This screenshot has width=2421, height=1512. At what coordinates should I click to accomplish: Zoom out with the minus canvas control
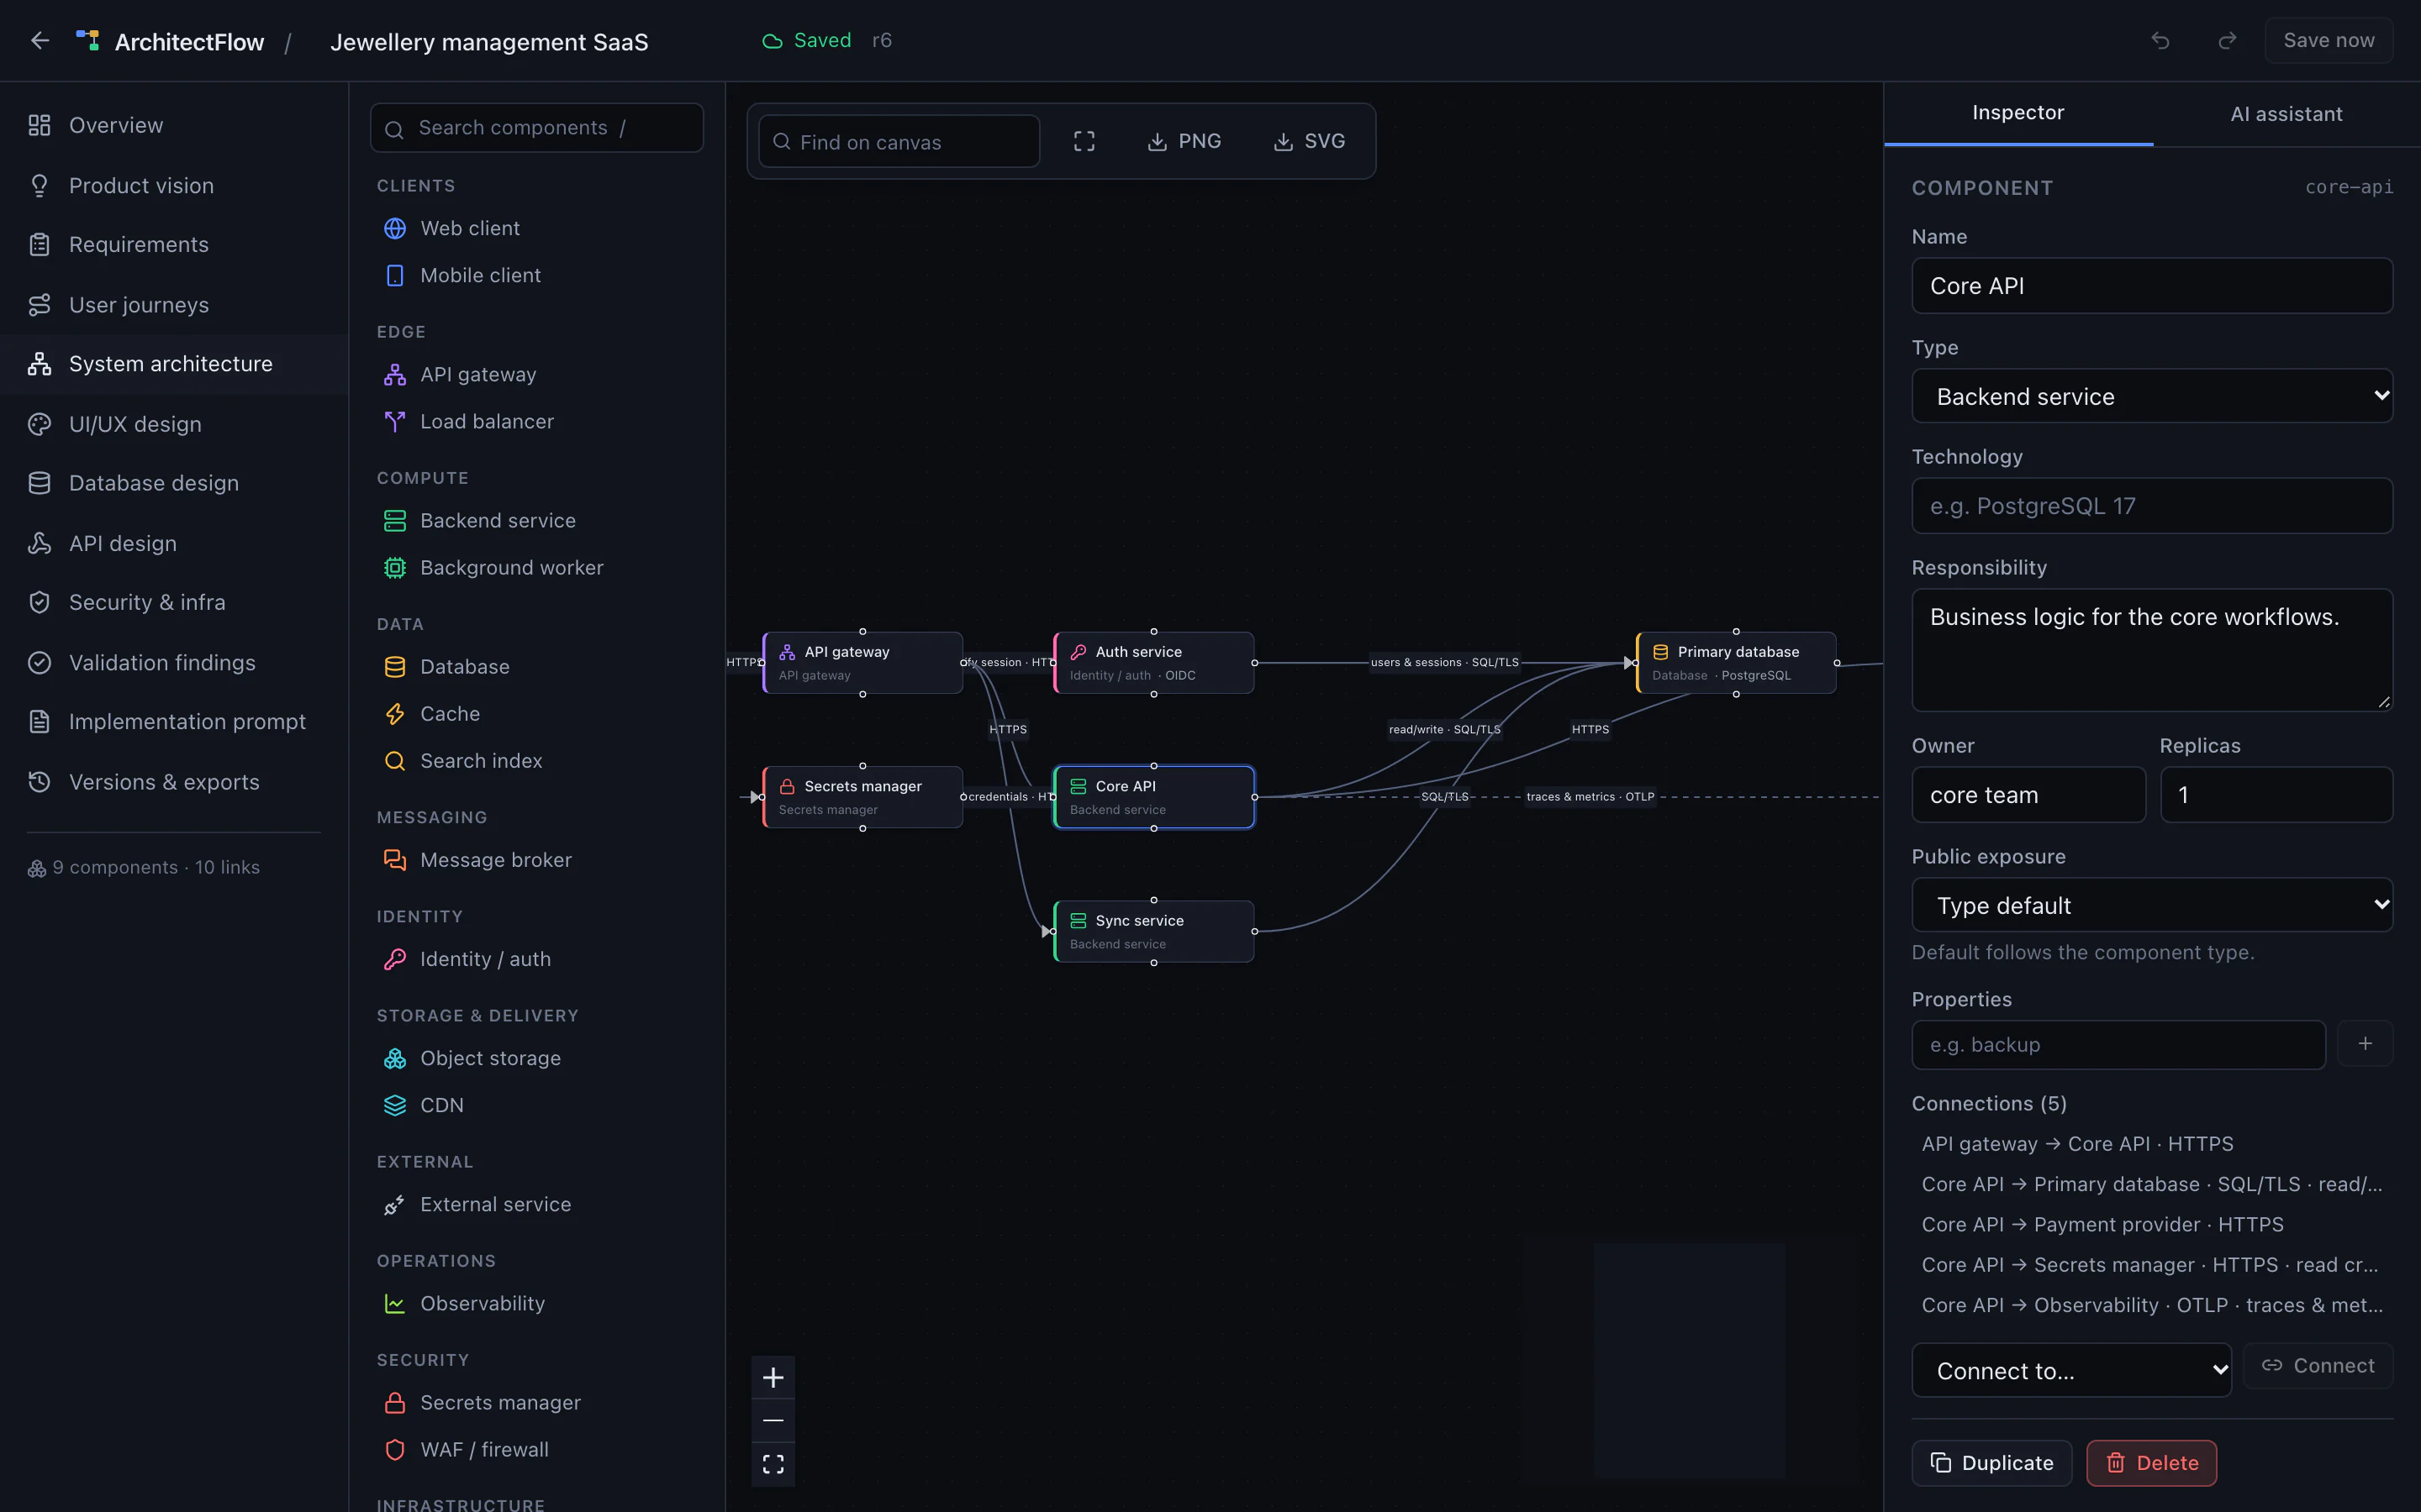click(x=773, y=1420)
